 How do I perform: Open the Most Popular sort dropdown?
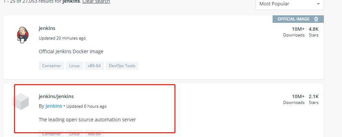pyautogui.click(x=289, y=4)
